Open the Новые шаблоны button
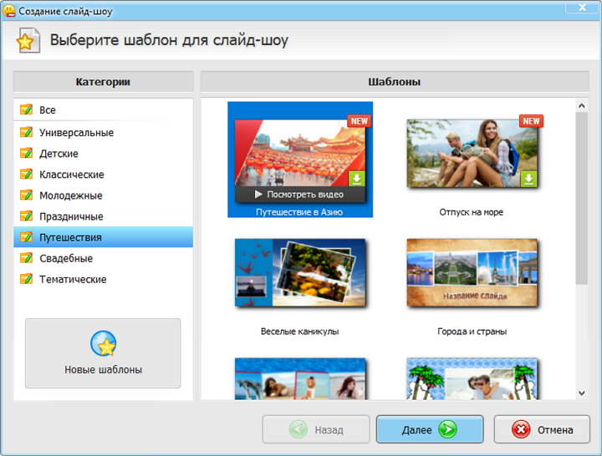Image resolution: width=602 pixels, height=456 pixels. [103, 352]
